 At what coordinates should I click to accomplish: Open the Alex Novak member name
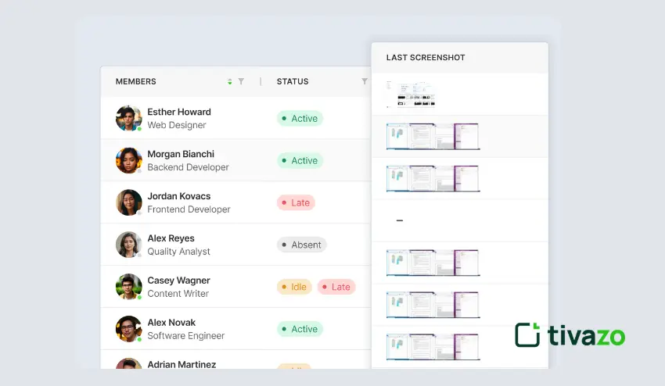click(171, 323)
